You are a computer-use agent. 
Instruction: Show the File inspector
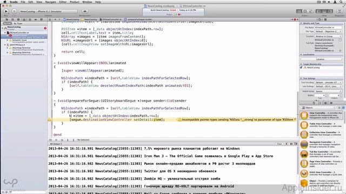point(320,19)
